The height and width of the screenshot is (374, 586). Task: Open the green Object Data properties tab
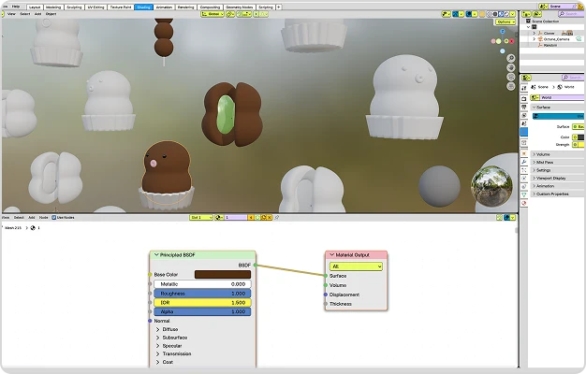[x=524, y=194]
